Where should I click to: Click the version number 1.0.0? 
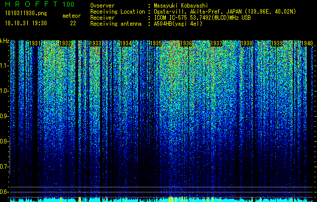[68, 4]
